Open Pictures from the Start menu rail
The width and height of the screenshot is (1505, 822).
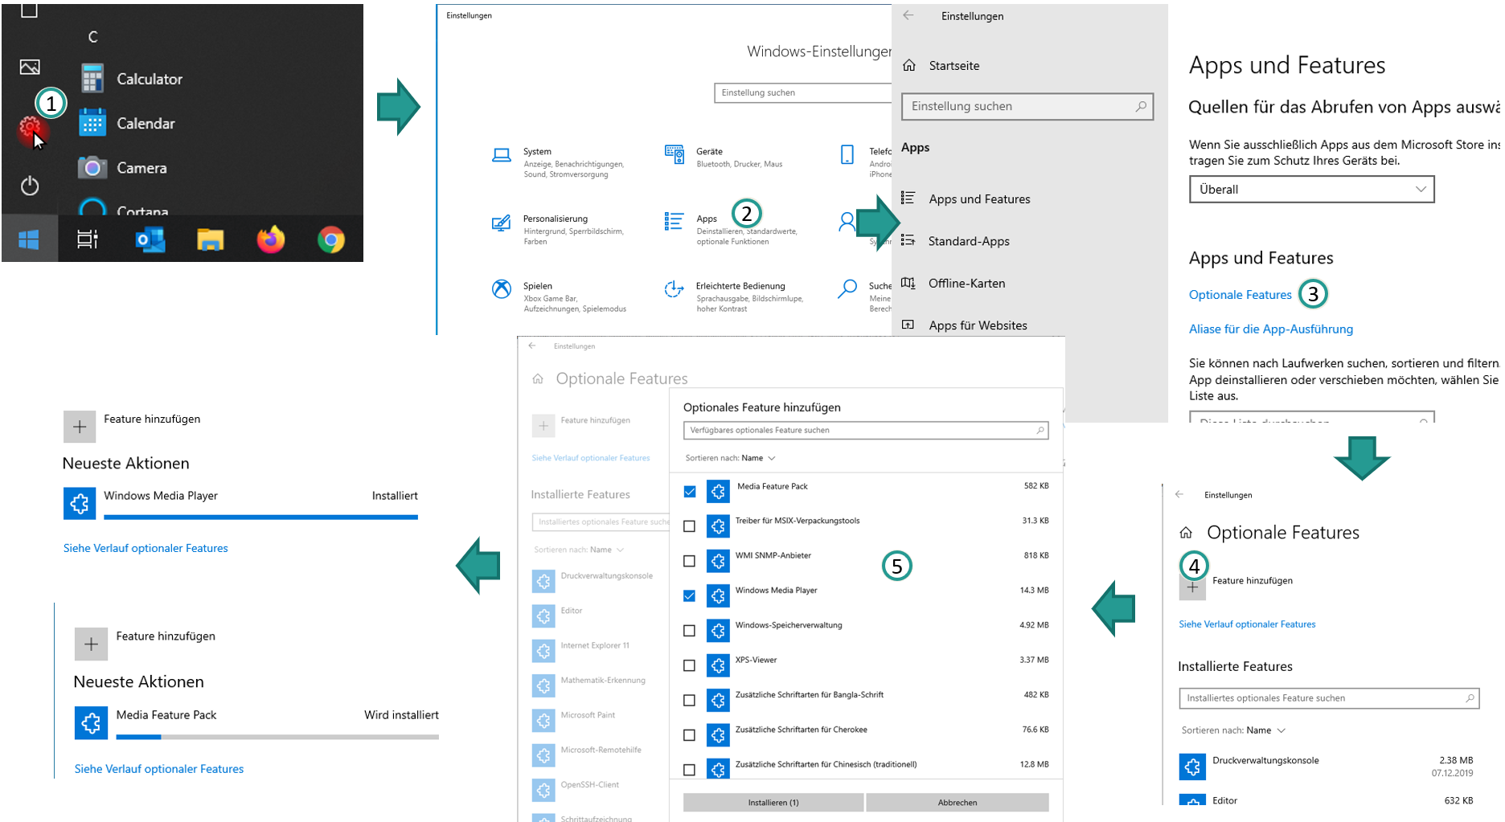[x=30, y=67]
